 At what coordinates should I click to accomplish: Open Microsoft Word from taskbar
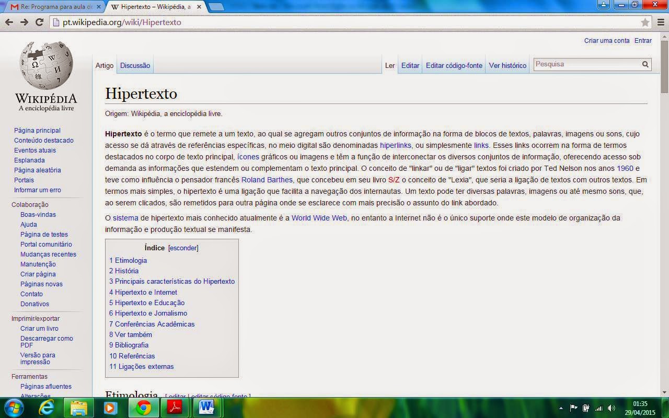pos(206,407)
